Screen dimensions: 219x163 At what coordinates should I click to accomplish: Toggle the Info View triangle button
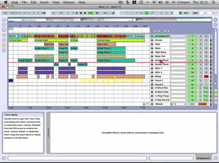(x=4, y=158)
